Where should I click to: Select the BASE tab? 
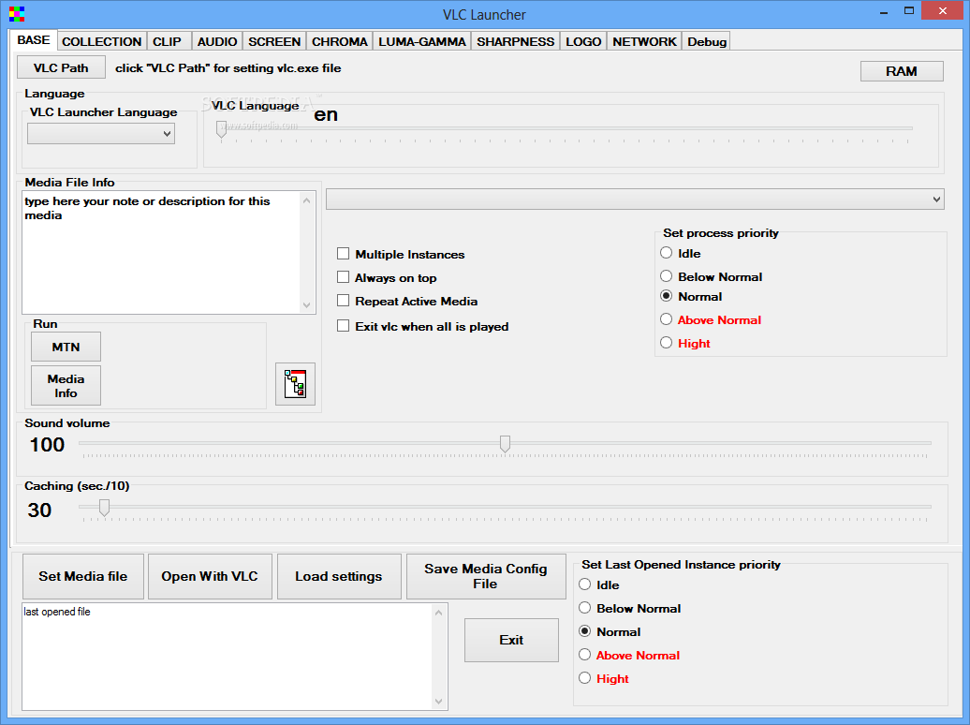click(x=34, y=39)
